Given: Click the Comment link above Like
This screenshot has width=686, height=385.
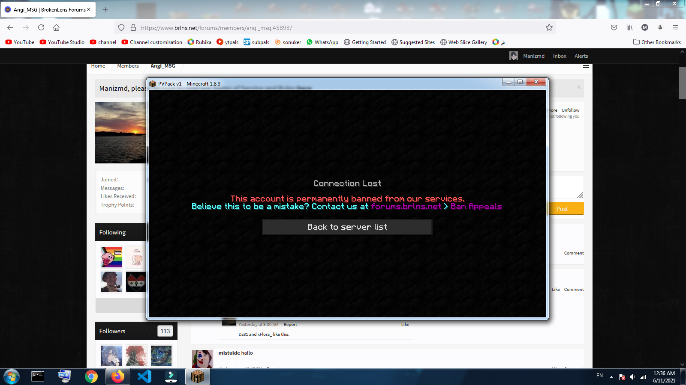Looking at the screenshot, I should 574,253.
